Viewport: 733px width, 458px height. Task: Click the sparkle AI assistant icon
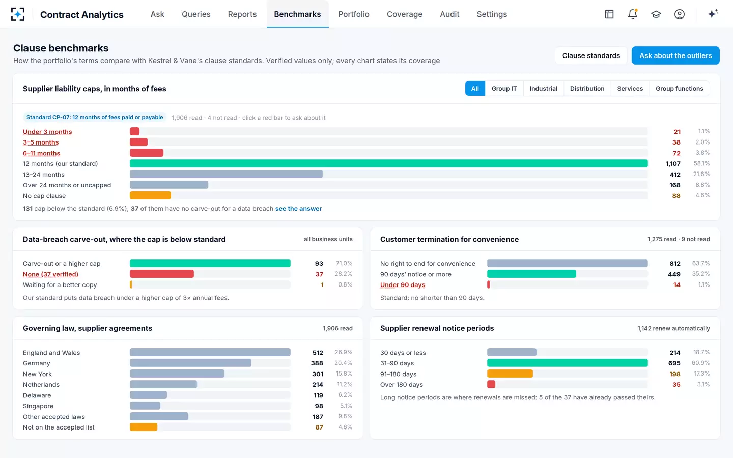click(713, 14)
